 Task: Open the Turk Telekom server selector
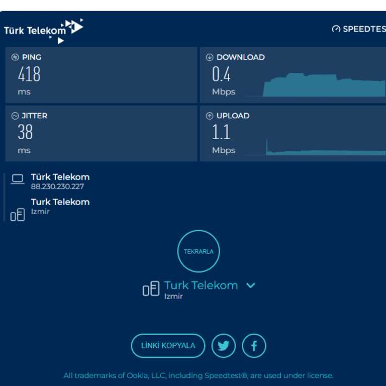point(201,285)
